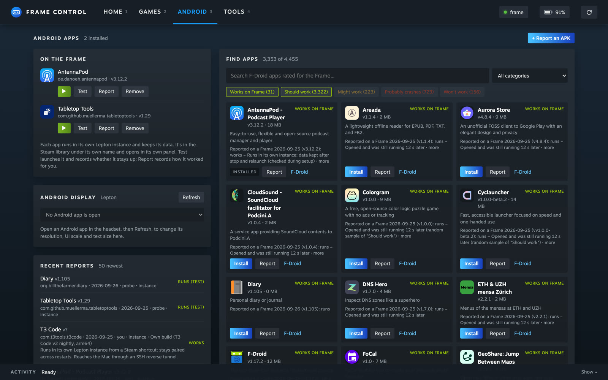This screenshot has height=380, width=608.
Task: Toggle the Won't work (156) filter
Action: 462,92
